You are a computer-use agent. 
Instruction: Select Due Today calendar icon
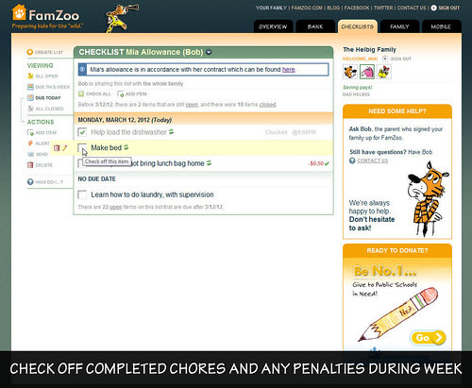30,98
